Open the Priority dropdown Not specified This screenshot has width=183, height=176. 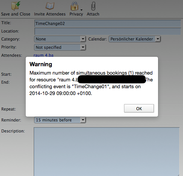point(60,47)
